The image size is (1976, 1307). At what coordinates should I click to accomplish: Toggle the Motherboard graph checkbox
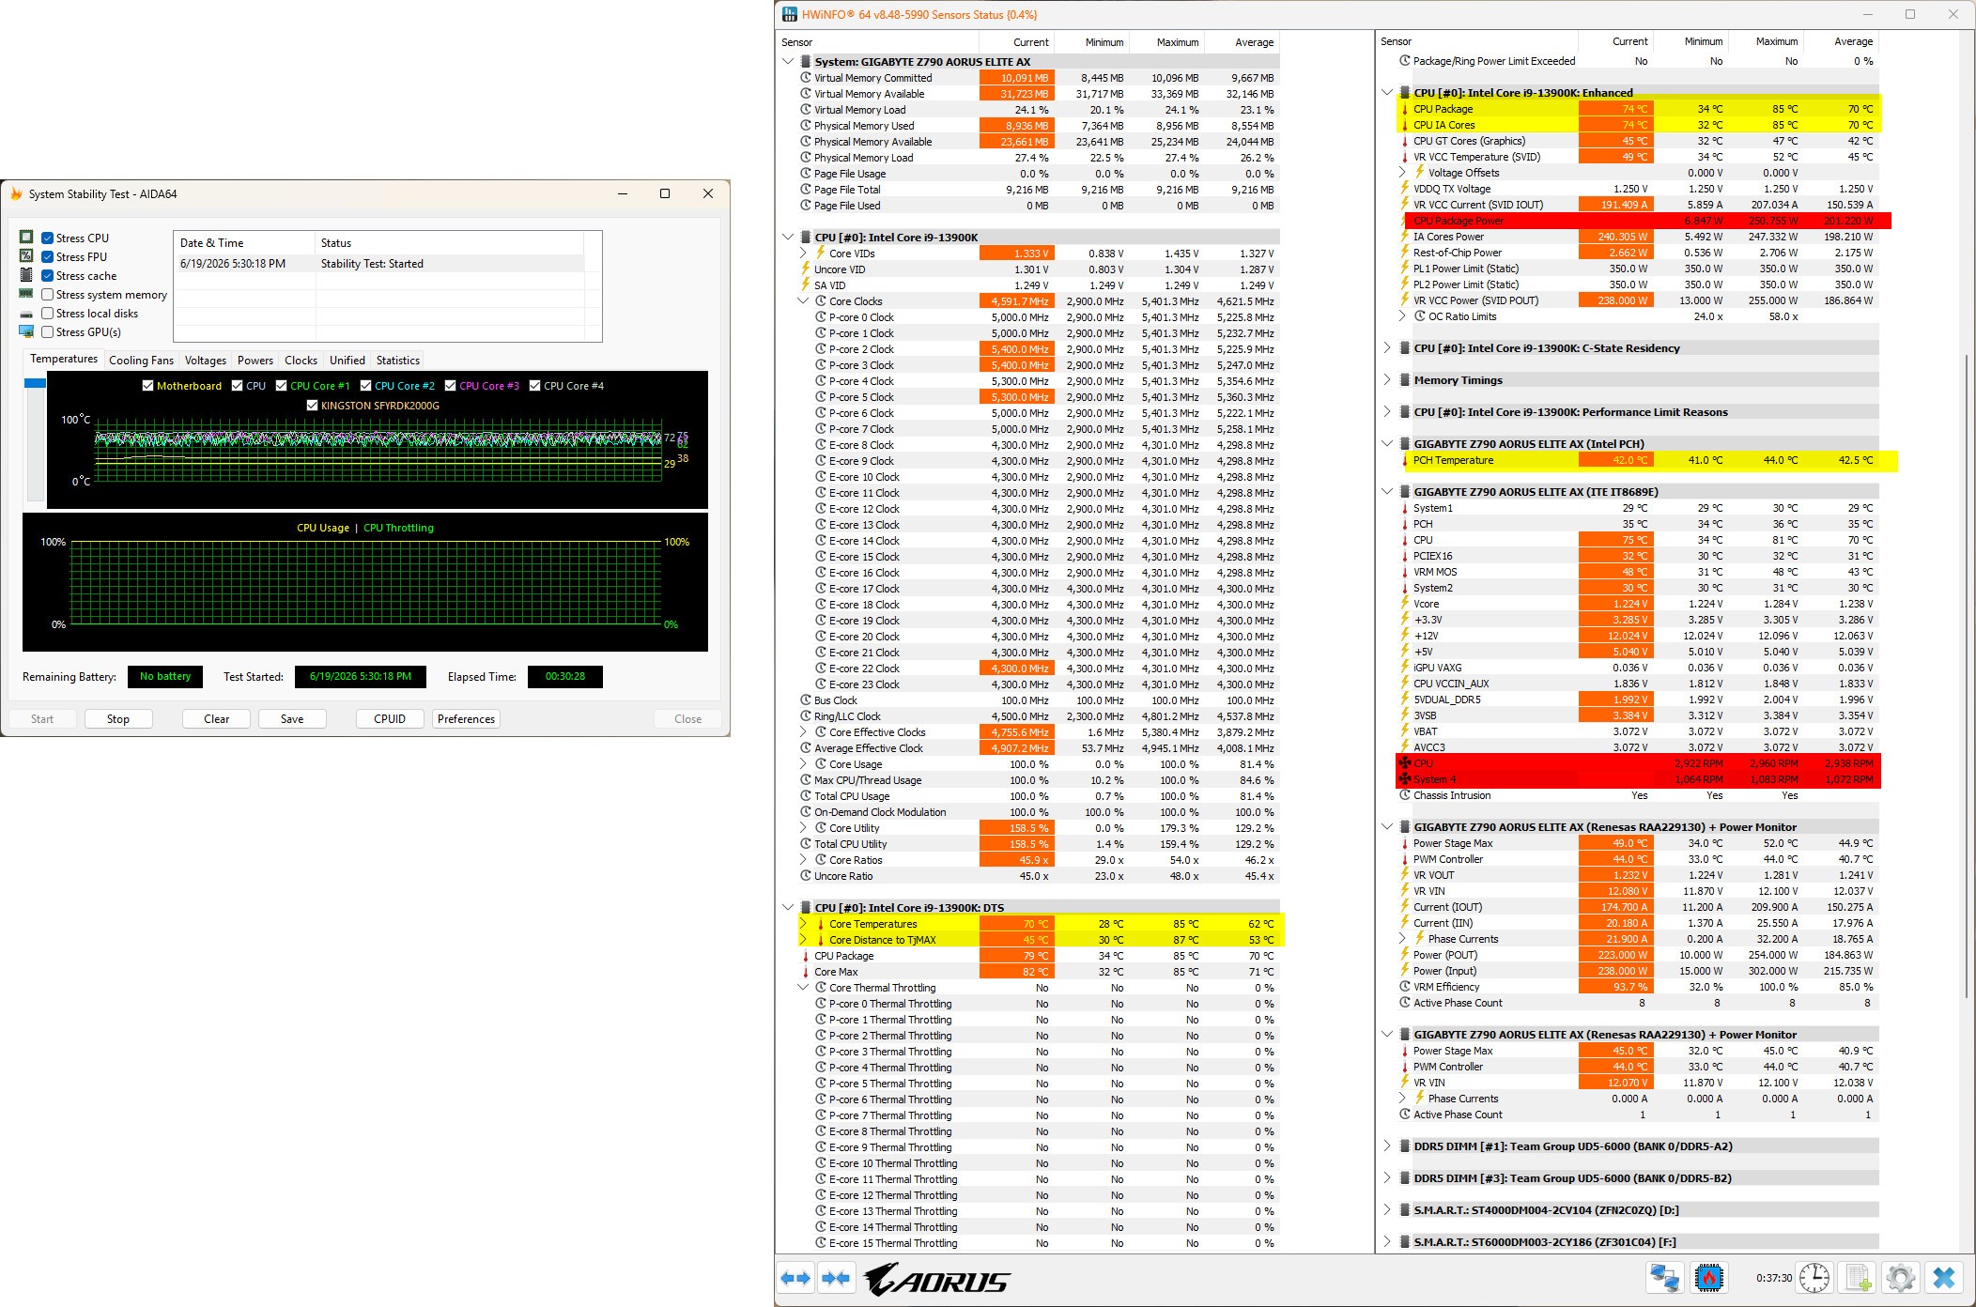tap(147, 386)
